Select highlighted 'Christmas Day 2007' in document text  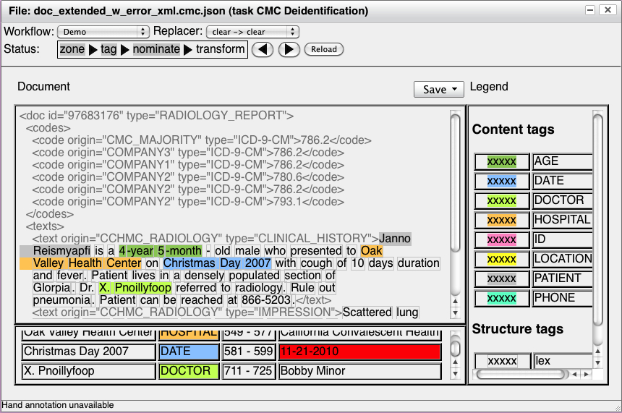pos(218,263)
